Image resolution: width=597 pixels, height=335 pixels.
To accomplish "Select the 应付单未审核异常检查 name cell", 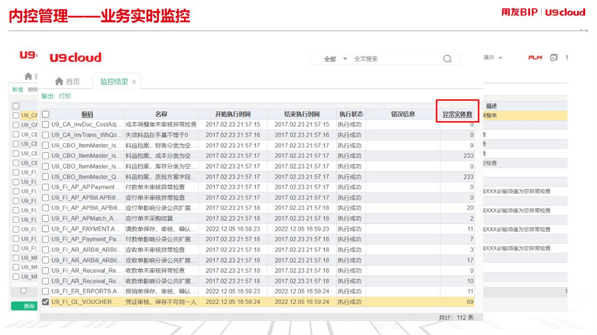I will (155, 198).
